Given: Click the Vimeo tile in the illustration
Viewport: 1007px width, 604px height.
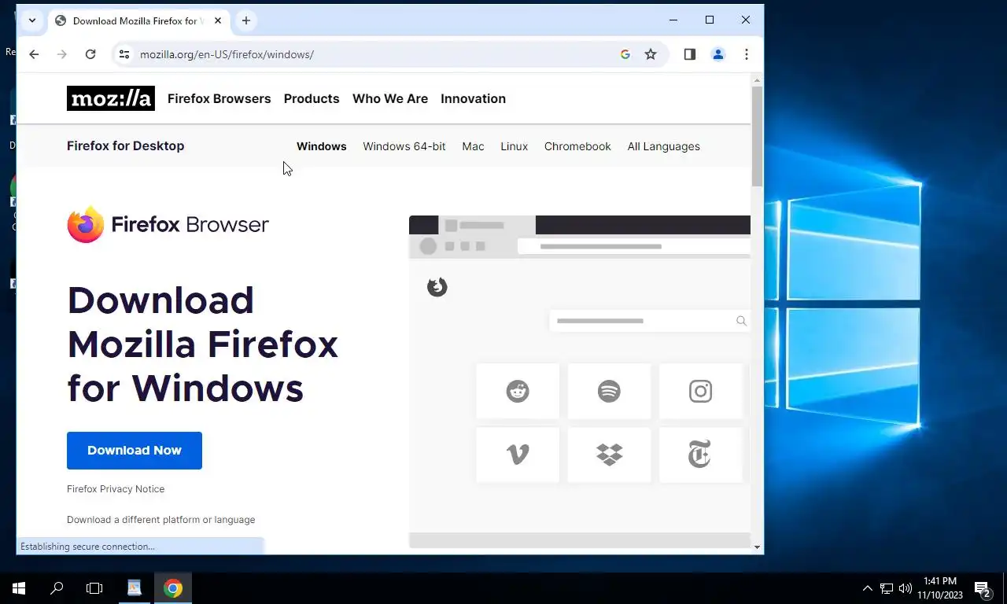Looking at the screenshot, I should point(518,455).
